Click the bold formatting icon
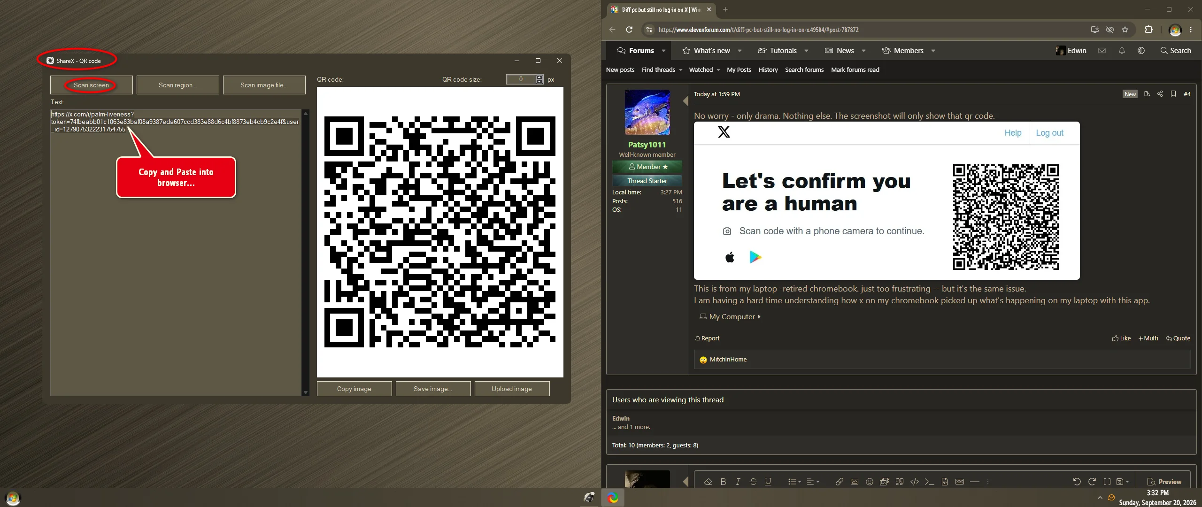 [x=723, y=482]
